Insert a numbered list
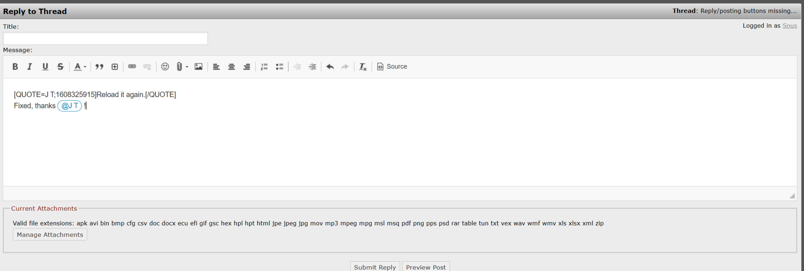Screen dimensions: 804x271 pyautogui.click(x=264, y=67)
